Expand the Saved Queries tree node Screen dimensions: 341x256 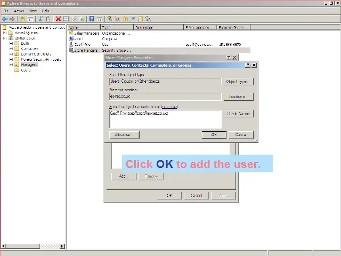(x=5, y=33)
